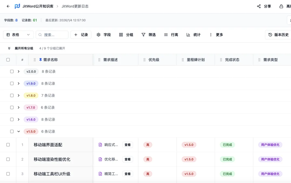This screenshot has height=183, width=291.
Task: Click the share icon
Action: [x=259, y=6]
